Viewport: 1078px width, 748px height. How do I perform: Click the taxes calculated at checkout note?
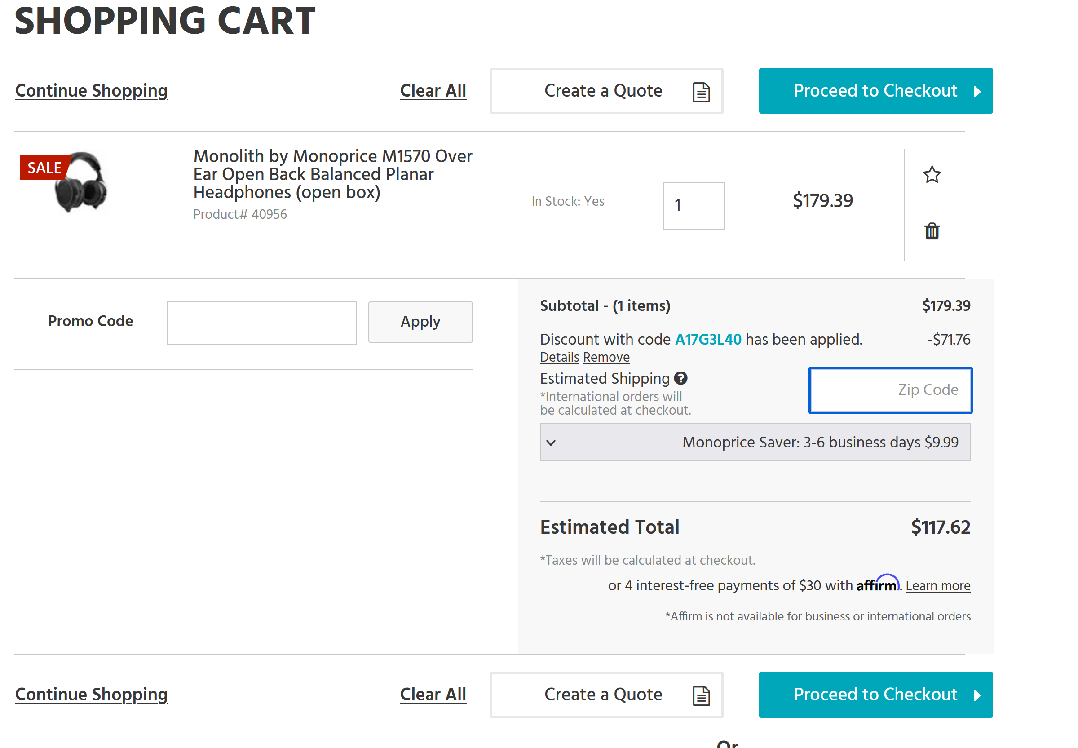(647, 560)
